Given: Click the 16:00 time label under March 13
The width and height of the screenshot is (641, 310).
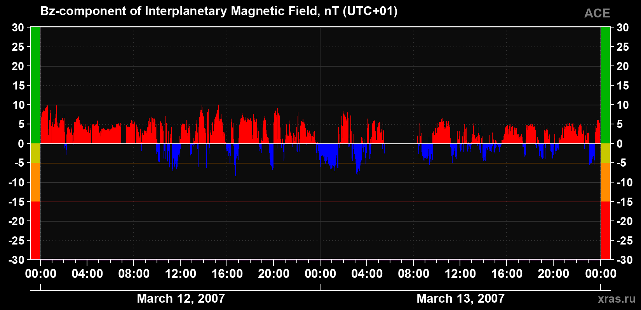Looking at the screenshot, I should pos(507,274).
